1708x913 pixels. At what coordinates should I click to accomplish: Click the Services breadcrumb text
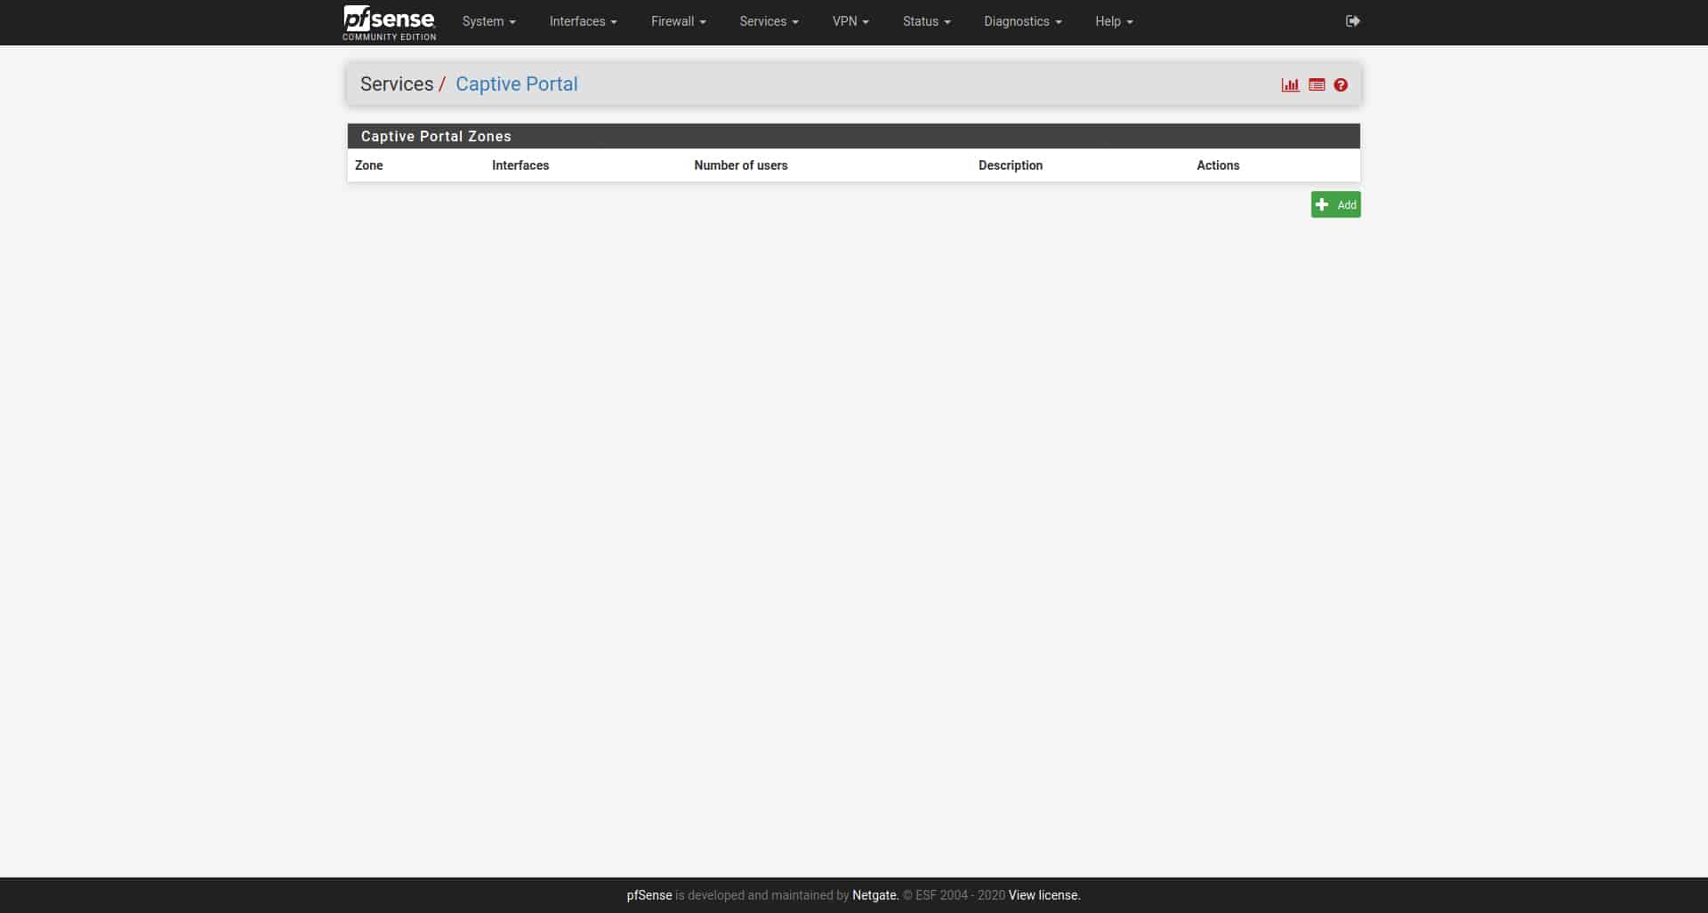(x=397, y=84)
